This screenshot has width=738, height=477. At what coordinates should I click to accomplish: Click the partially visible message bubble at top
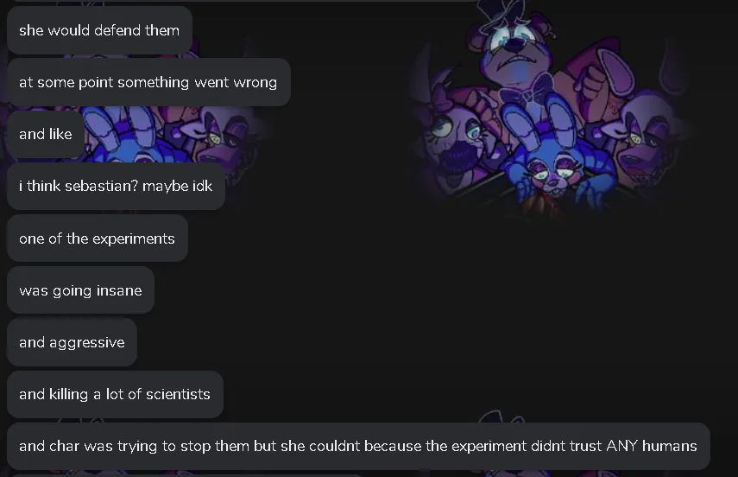pyautogui.click(x=243, y=1)
